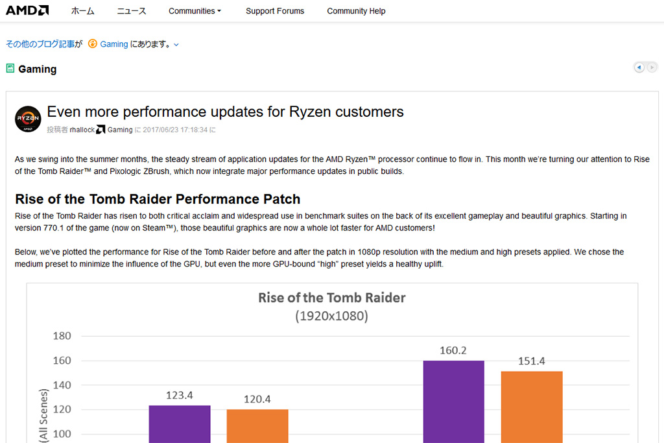Screen dimensions: 664x443
Task: Click the next blog post arrow
Action: [652, 67]
